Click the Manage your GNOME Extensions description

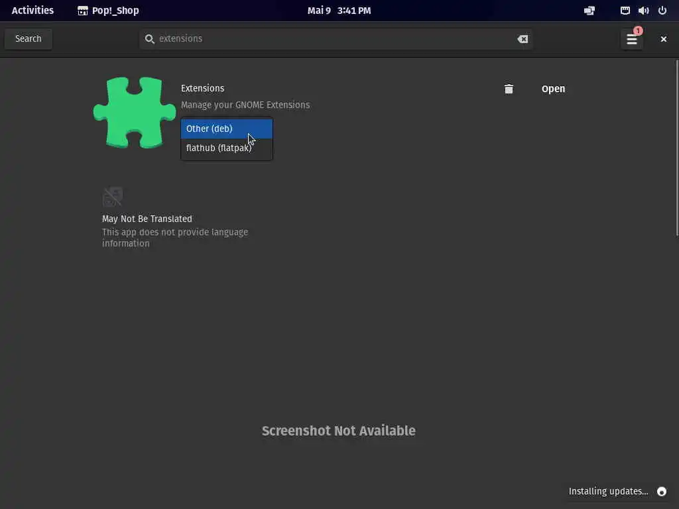245,105
